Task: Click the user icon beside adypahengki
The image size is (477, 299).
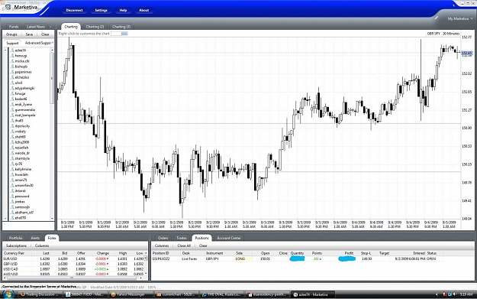Action: (x=12, y=88)
